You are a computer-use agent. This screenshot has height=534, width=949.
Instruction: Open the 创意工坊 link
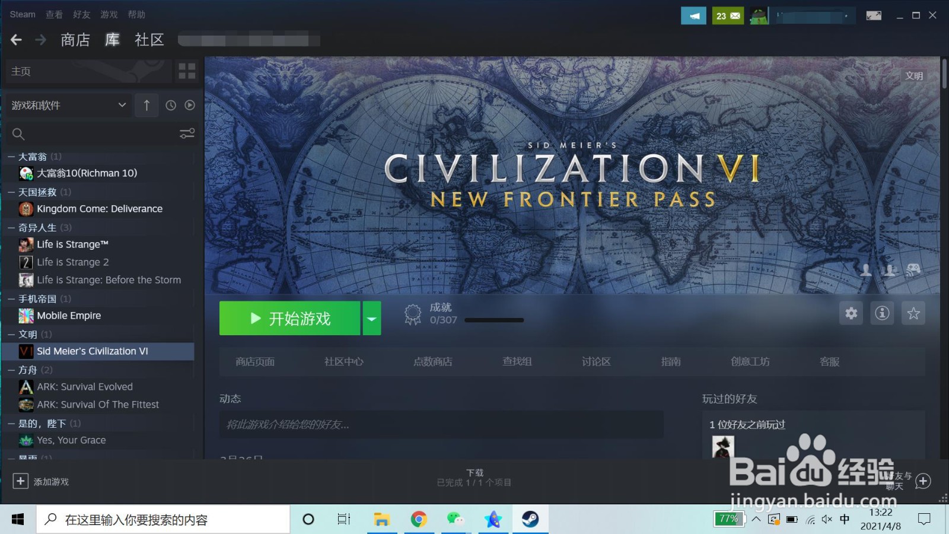point(750,361)
